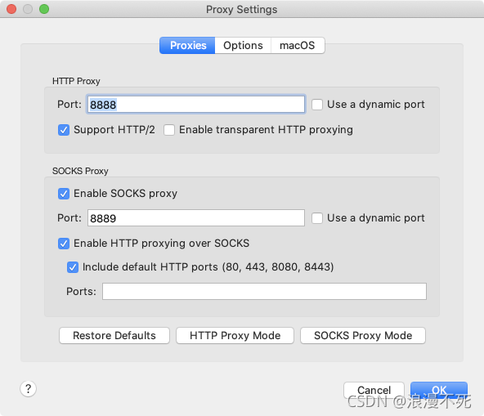Enable dynamic port for SOCKS Proxy
Screen dimensions: 484x416
[317, 218]
